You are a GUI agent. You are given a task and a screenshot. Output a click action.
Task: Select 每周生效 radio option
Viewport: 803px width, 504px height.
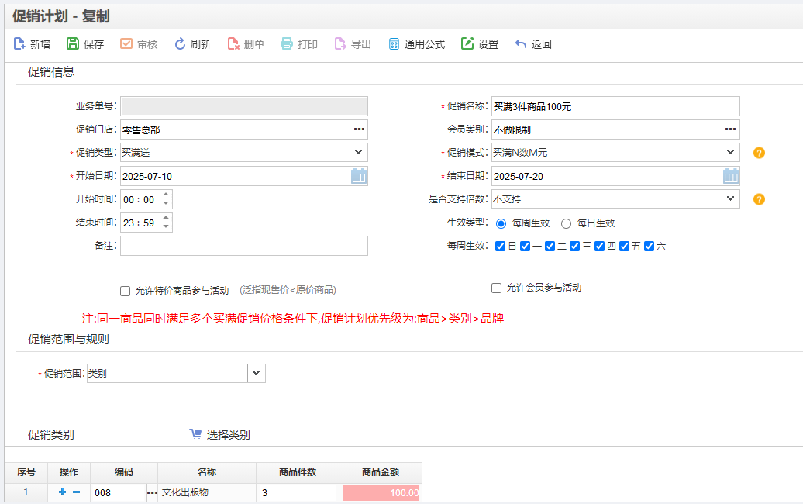[x=501, y=223]
